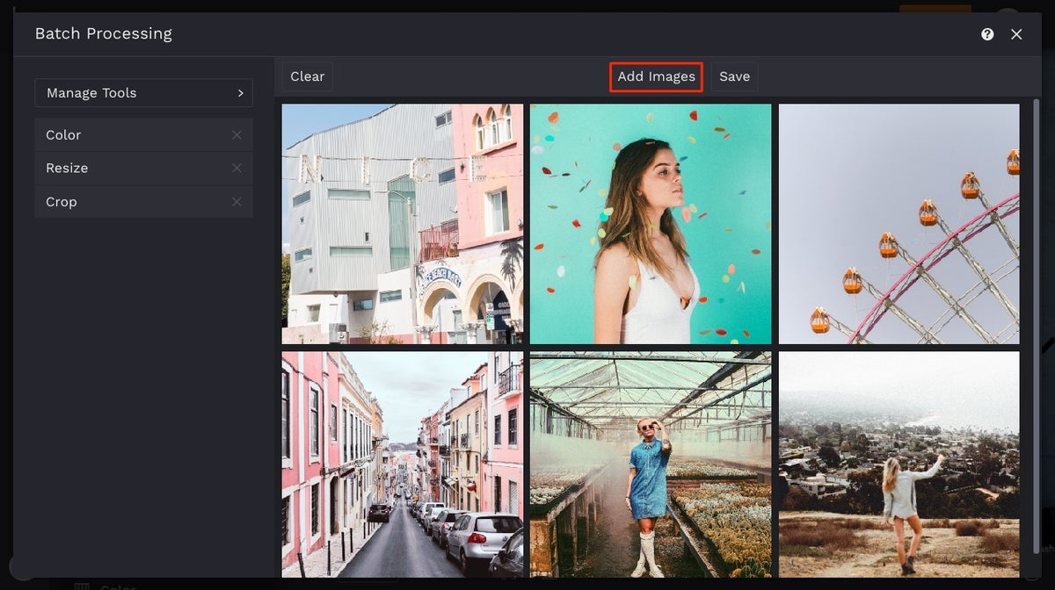
Task: Select the confetti portrait thumbnail
Action: tap(651, 222)
